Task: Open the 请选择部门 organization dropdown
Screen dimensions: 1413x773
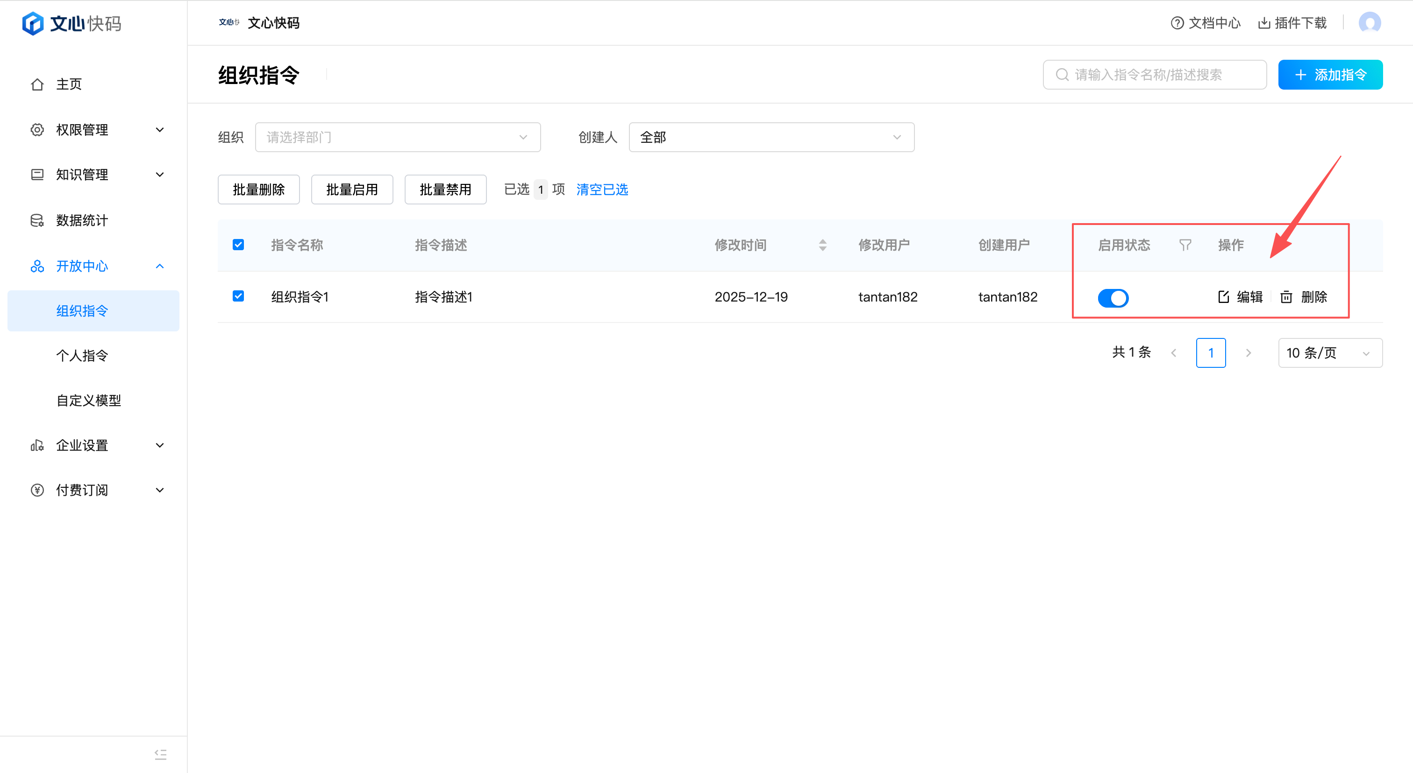Action: point(398,137)
